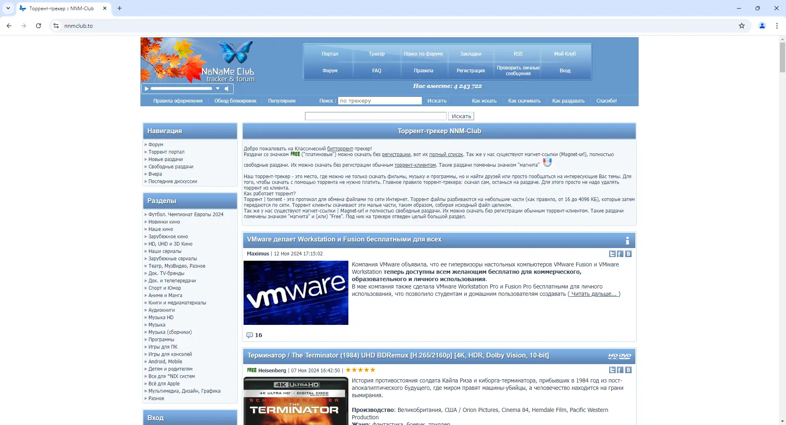Open the Как искать link
Screen dimensions: 786x425
coord(484,101)
